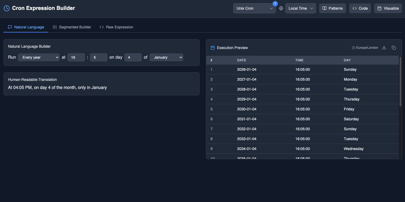Screen dimensions: 405x202
Task: Click the date 2030-01-04
Action: 247,109
